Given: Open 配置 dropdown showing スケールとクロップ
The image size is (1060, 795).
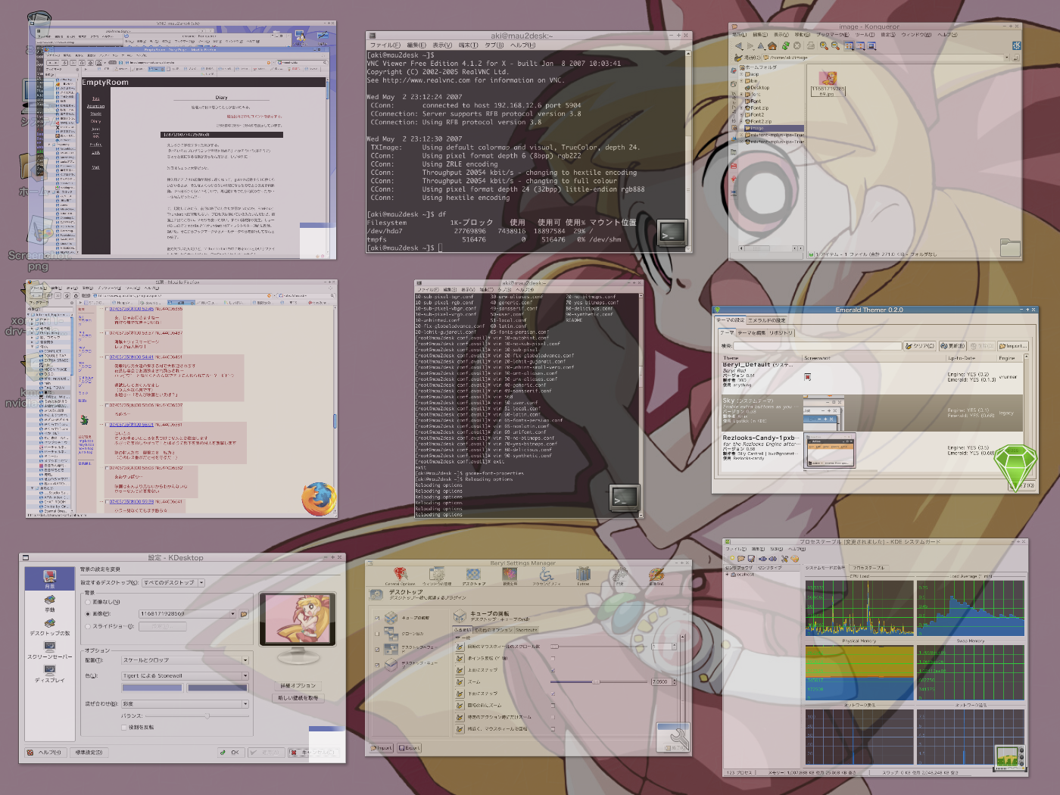Looking at the screenshot, I should click(x=185, y=660).
